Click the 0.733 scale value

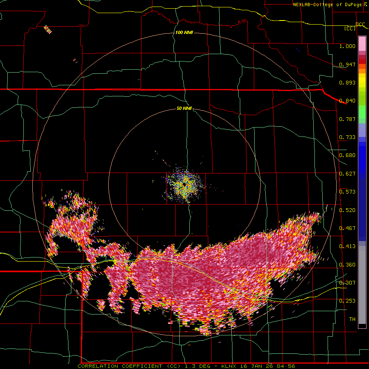pos(347,137)
